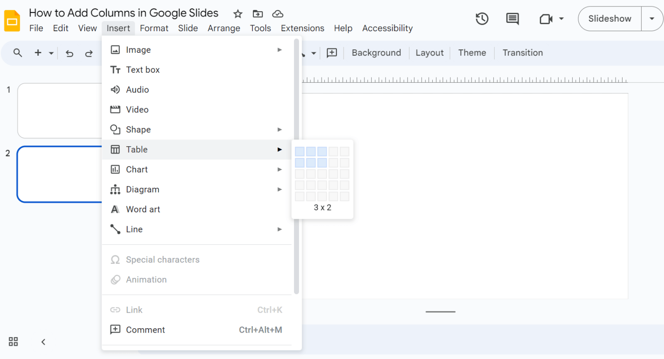Open version history
664x359 pixels.
[482, 19]
